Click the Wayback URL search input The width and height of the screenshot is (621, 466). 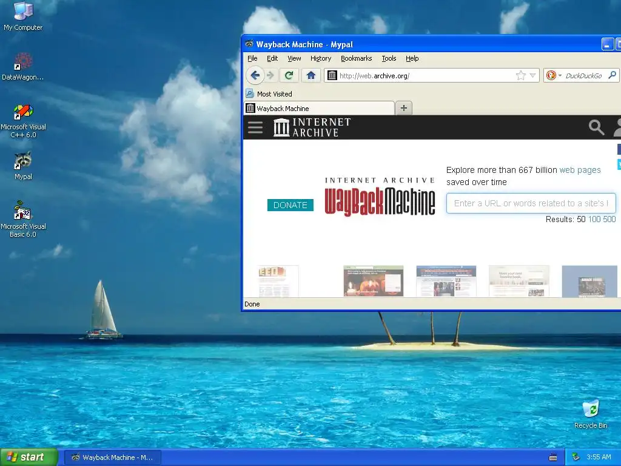[x=531, y=203]
